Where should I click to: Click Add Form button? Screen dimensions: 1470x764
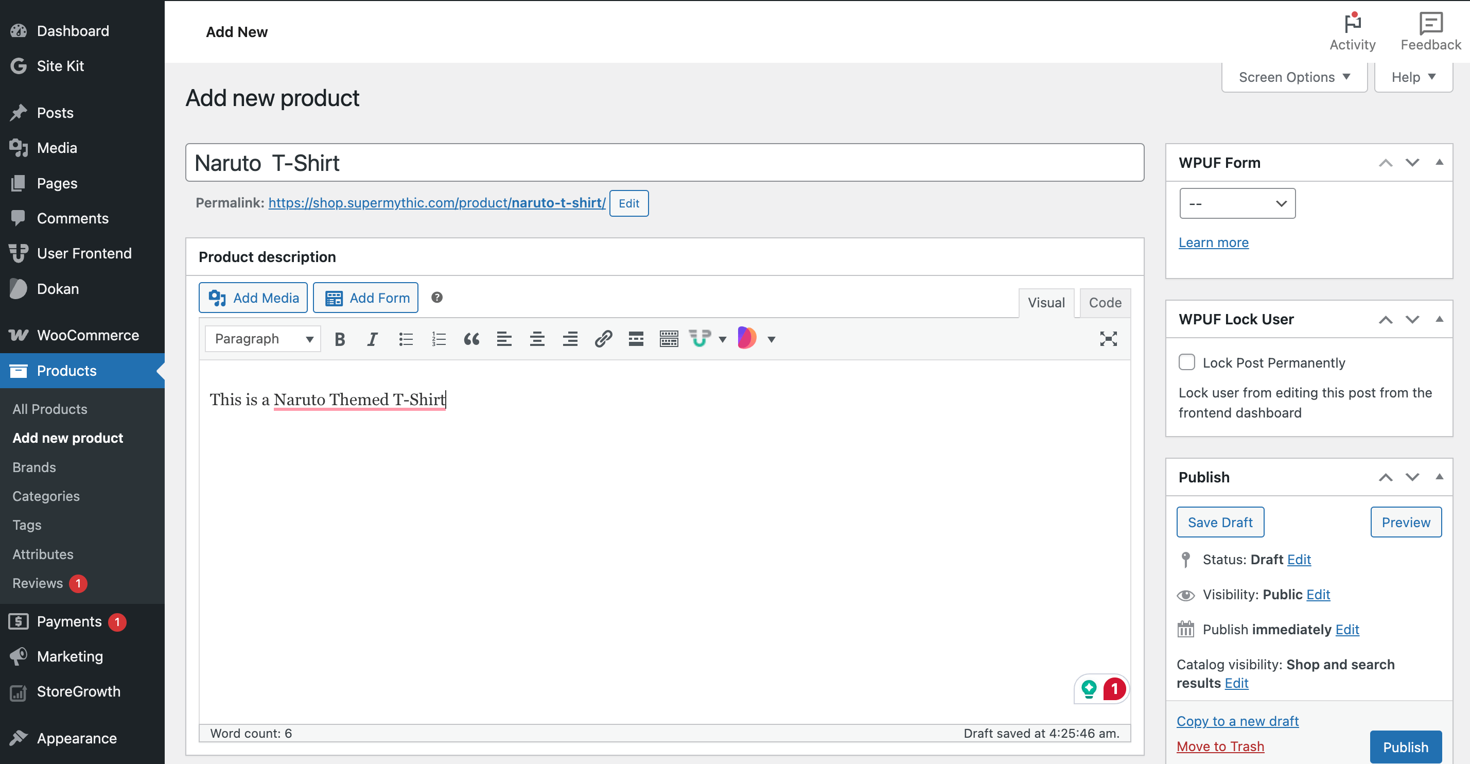click(365, 297)
